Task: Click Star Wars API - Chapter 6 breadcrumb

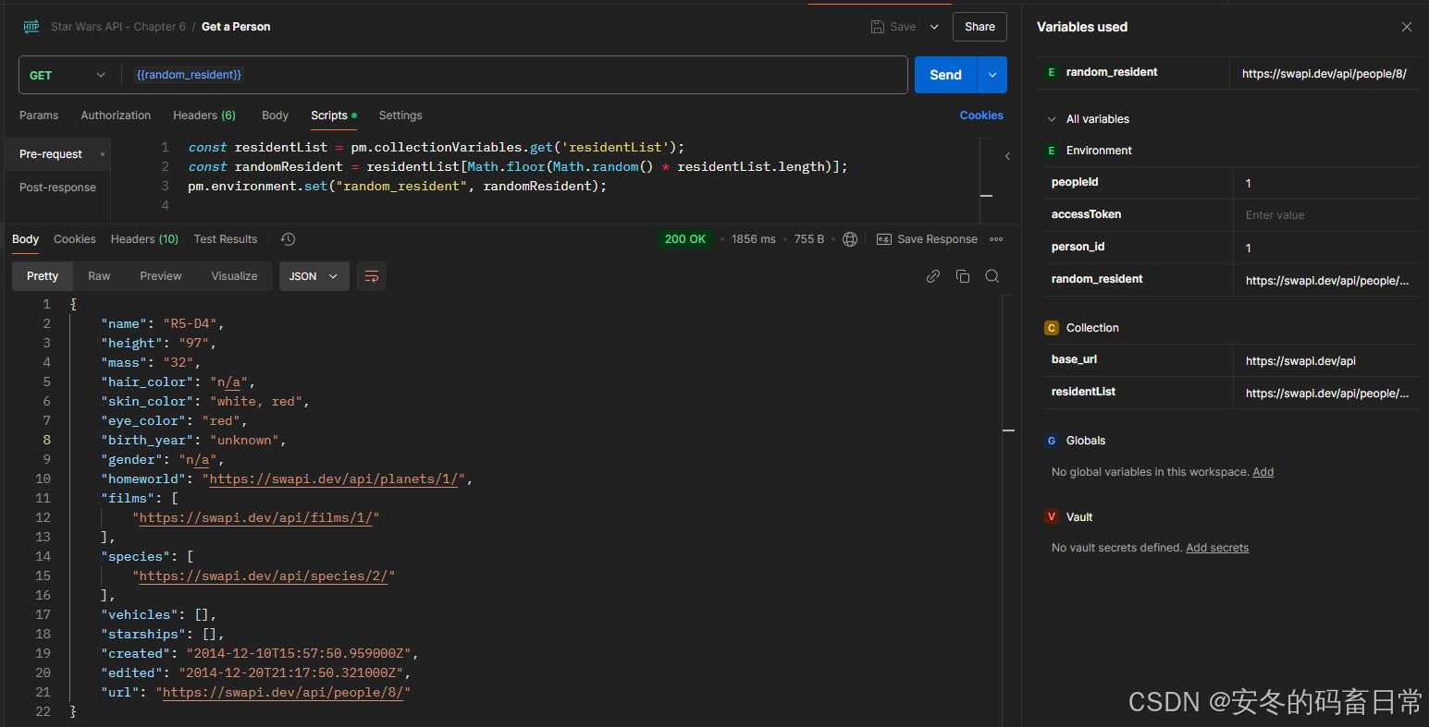Action: (x=118, y=27)
